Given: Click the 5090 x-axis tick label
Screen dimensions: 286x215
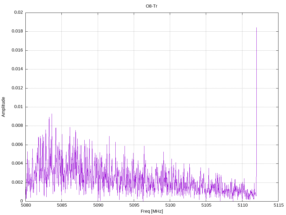Looking at the screenshot, I should pos(98,205).
